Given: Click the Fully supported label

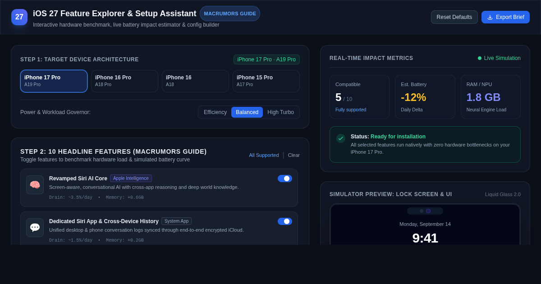Looking at the screenshot, I should [x=351, y=110].
